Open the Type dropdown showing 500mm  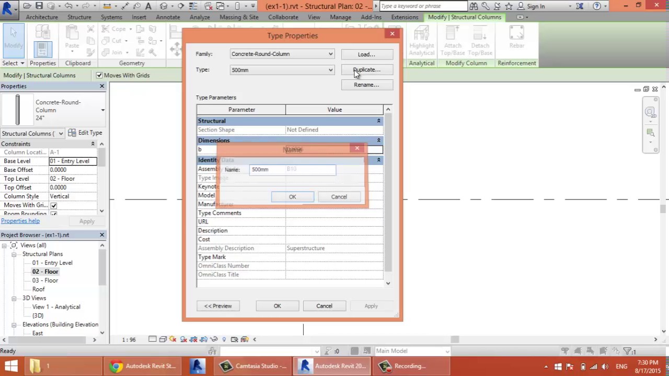(330, 70)
